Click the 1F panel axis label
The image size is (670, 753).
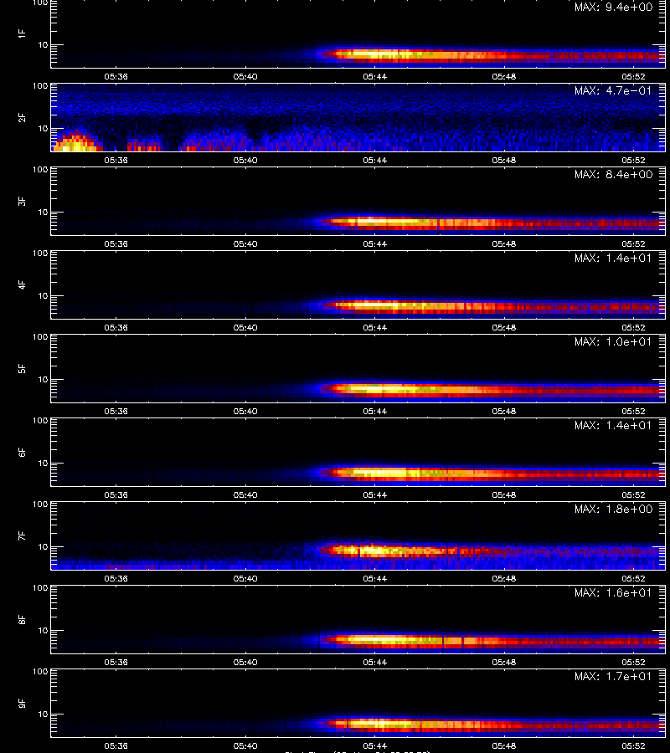(x=22, y=33)
